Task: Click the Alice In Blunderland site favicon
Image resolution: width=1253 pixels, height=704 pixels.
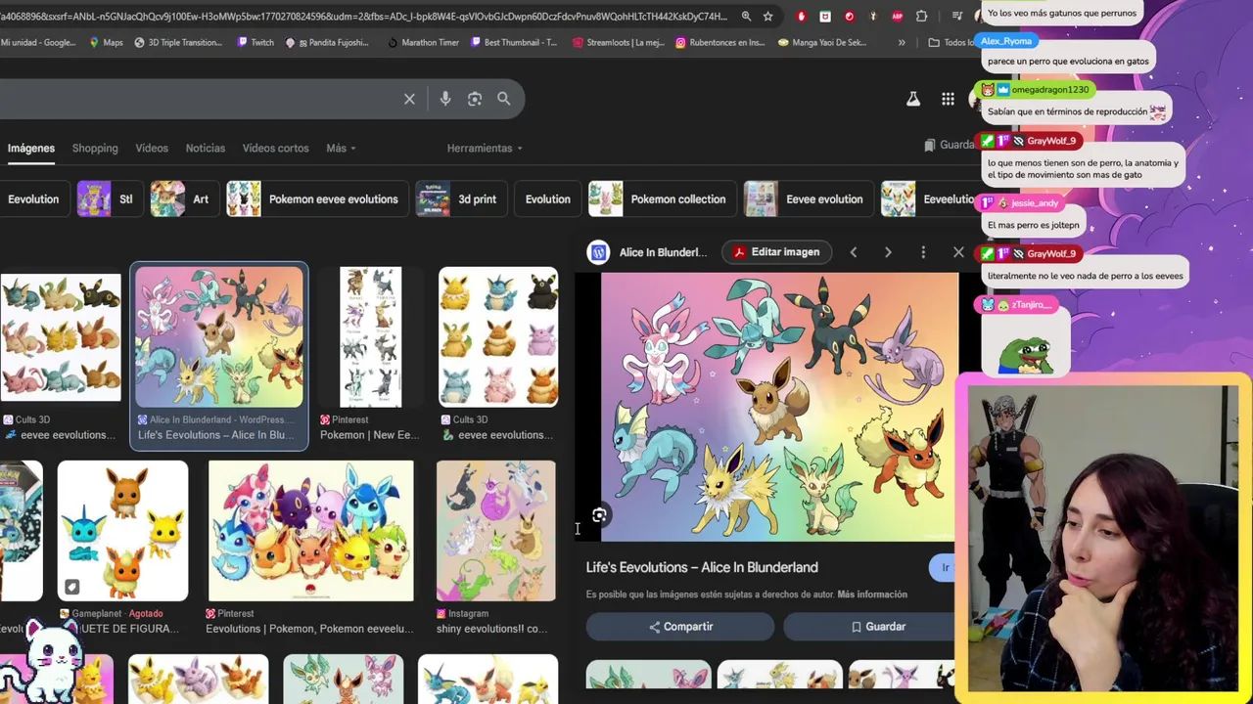Action: click(598, 252)
